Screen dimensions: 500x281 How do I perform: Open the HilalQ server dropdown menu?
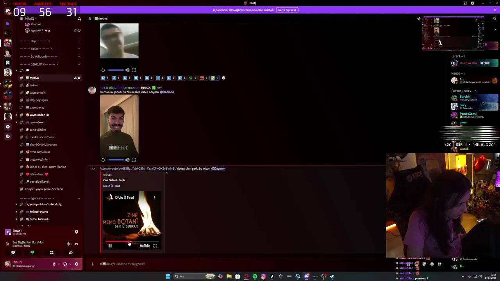tap(31, 18)
